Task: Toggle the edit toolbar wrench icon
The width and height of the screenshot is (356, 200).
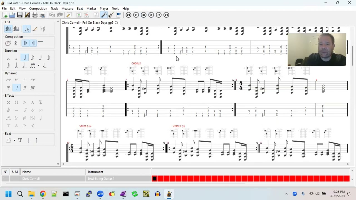Action: pyautogui.click(x=104, y=15)
